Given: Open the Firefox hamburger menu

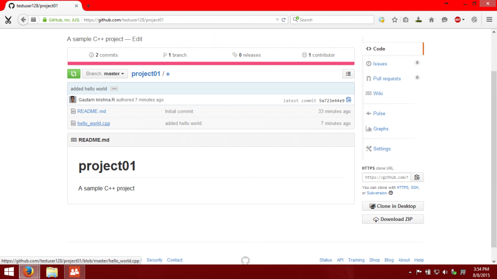Looking at the screenshot, I should [x=489, y=19].
